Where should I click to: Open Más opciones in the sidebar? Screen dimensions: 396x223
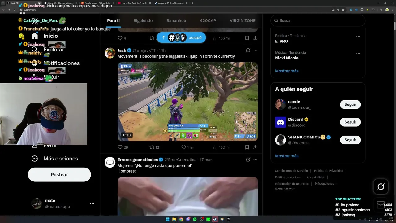click(55, 159)
